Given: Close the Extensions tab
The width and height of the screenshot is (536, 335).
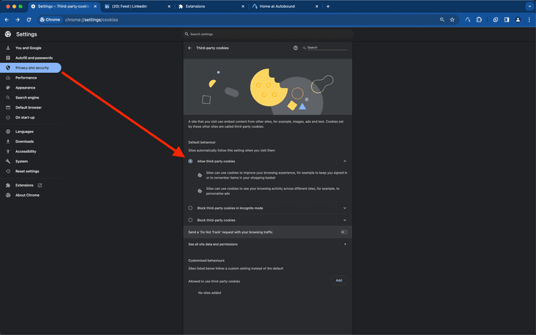Looking at the screenshot, I should point(243,6).
